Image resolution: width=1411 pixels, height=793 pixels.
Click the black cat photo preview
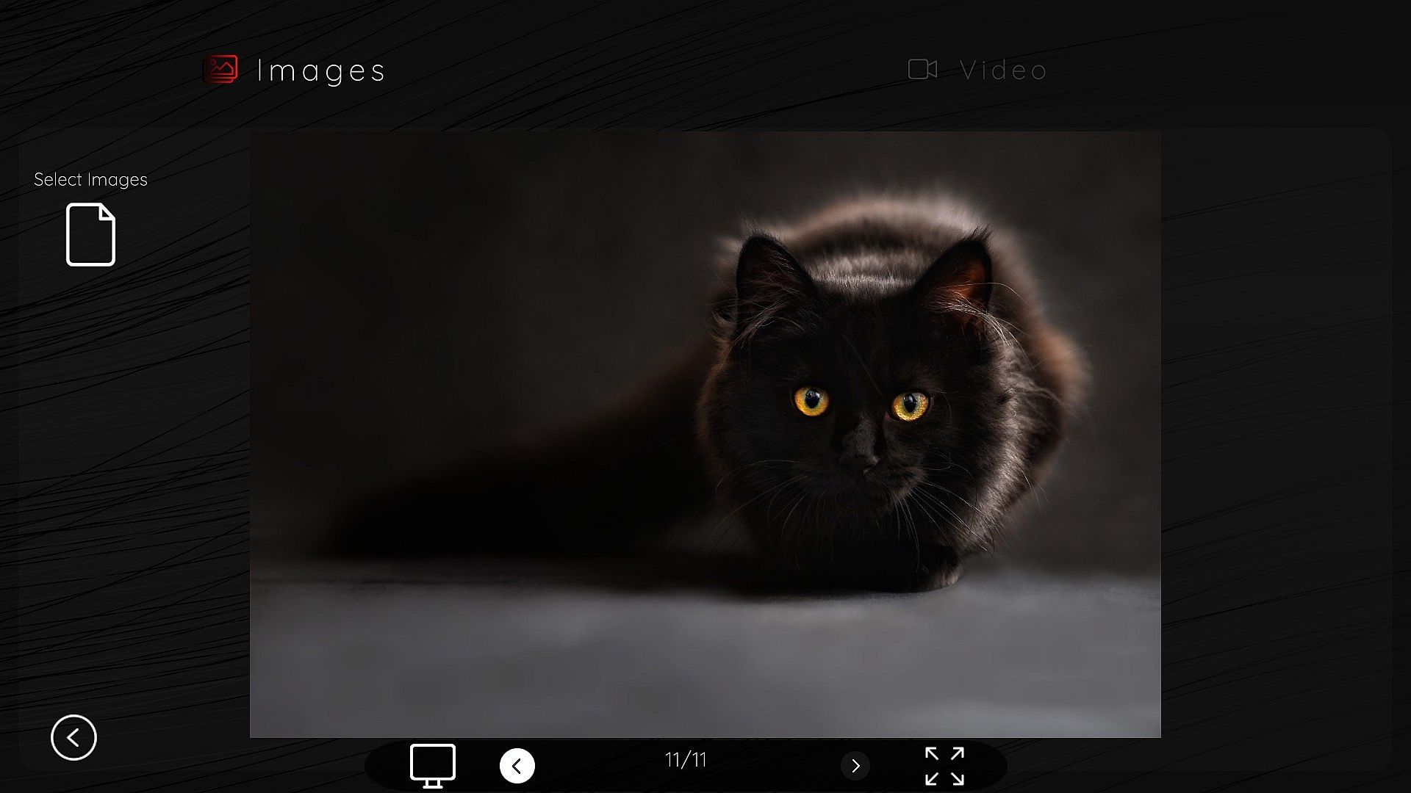click(705, 433)
